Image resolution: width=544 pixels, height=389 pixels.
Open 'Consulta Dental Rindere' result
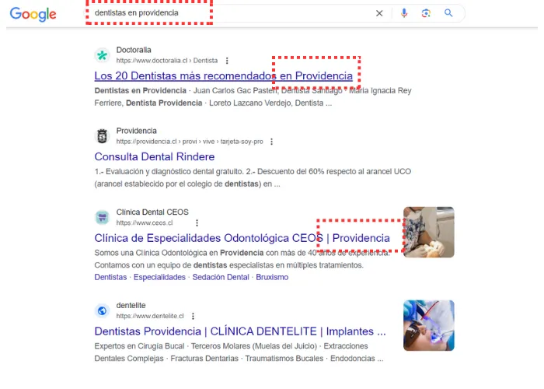pyautogui.click(x=155, y=156)
